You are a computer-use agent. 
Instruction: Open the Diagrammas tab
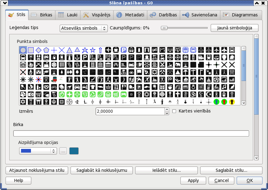[241, 15]
